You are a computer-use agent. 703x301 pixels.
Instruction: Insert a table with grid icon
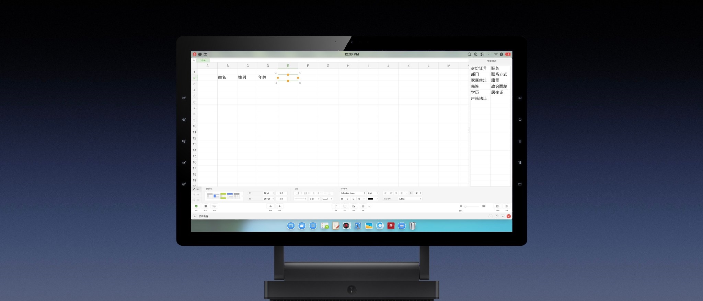tap(363, 206)
